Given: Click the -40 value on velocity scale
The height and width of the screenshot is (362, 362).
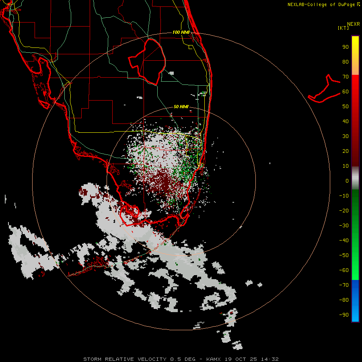Looking at the screenshot, I should click(x=344, y=241).
